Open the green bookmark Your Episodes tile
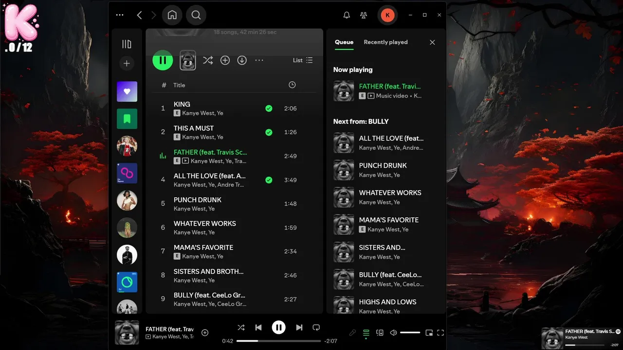This screenshot has height=350, width=623. 127,119
